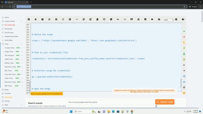This screenshot has height=114, width=203.
Task: Click the folder icon at toolbar's right end
Action: pyautogui.click(x=183, y=19)
